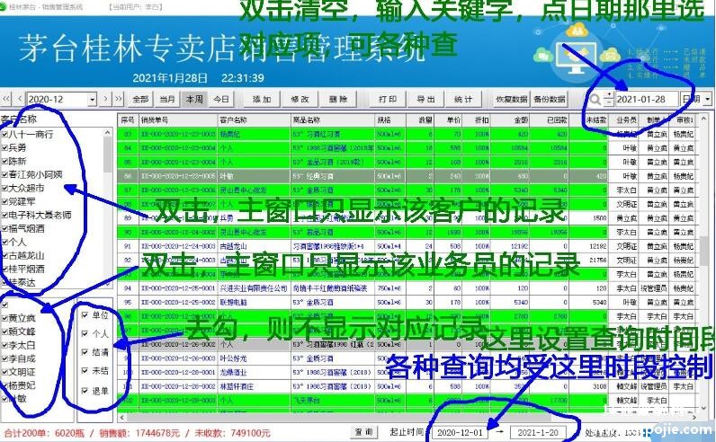Toggle the 赖文峰 salesperson checkbox
The width and height of the screenshot is (716, 442).
(x=4, y=331)
